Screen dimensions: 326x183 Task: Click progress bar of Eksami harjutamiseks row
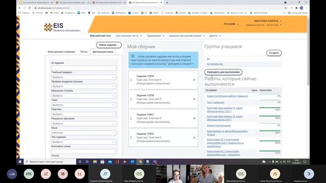tap(270, 124)
